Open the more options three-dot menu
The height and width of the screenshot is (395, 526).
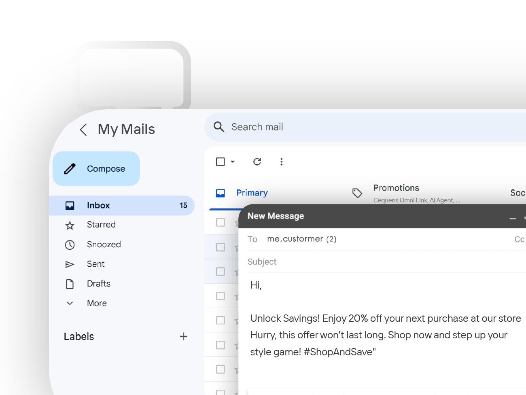click(x=281, y=161)
